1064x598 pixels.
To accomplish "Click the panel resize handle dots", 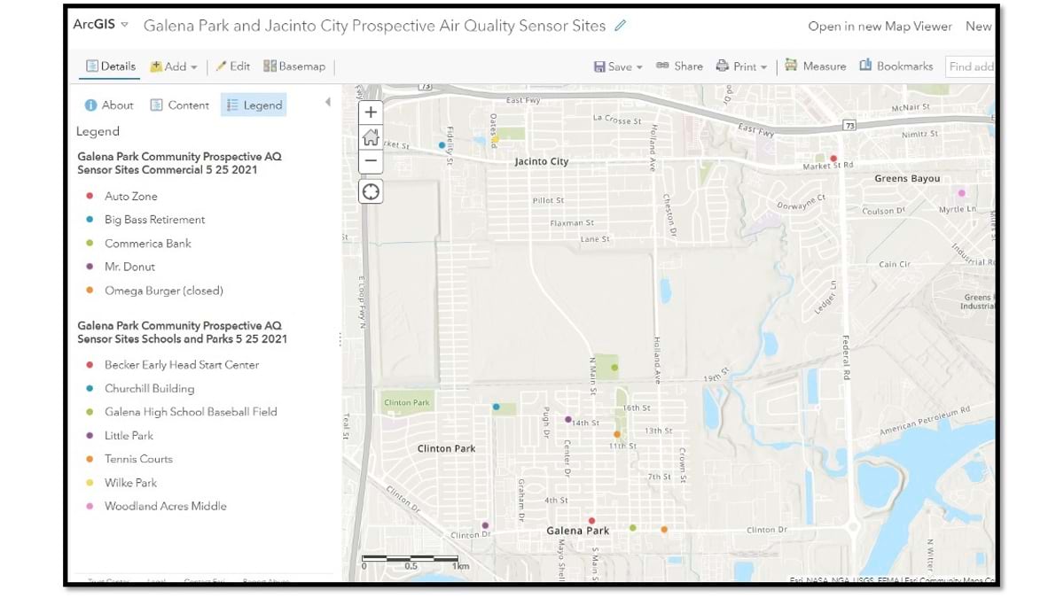I will tap(340, 339).
